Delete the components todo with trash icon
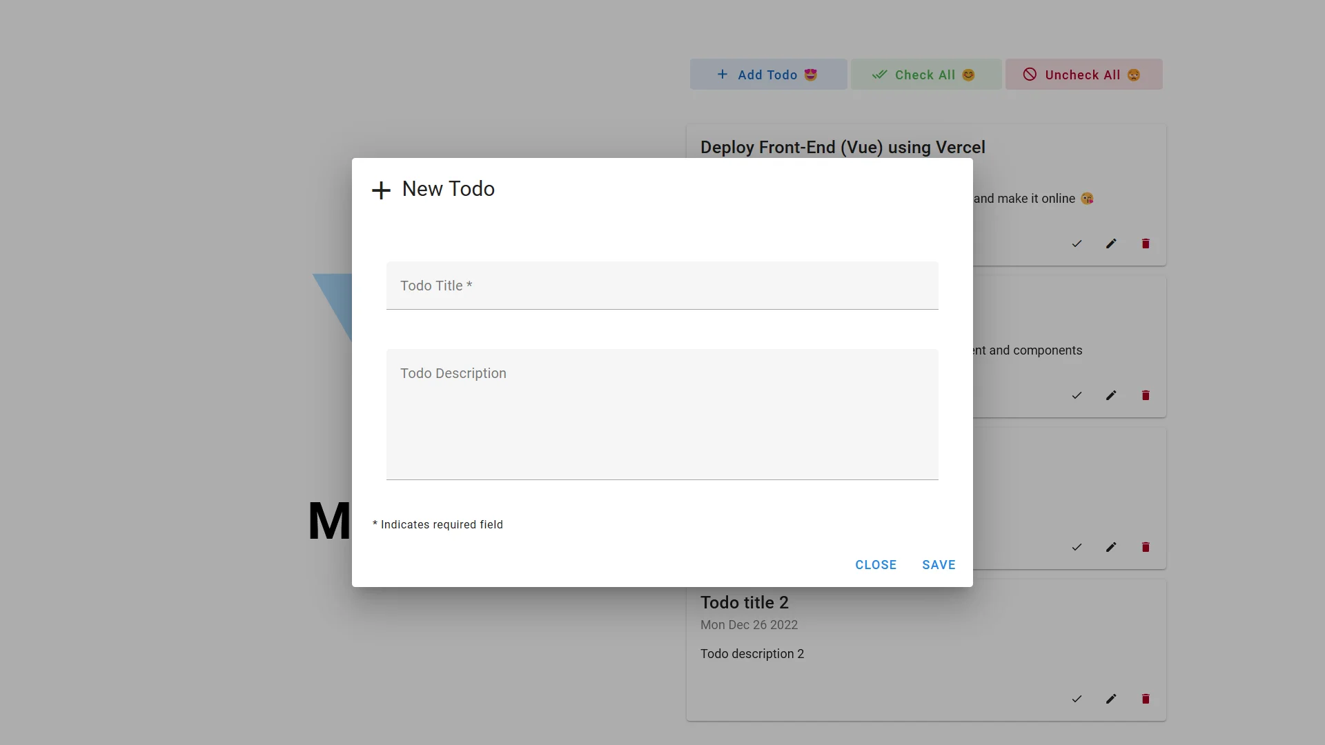The image size is (1325, 745). tap(1146, 395)
